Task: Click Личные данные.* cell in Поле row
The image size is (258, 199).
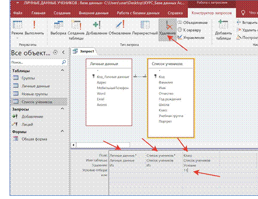Action: pyautogui.click(x=127, y=155)
